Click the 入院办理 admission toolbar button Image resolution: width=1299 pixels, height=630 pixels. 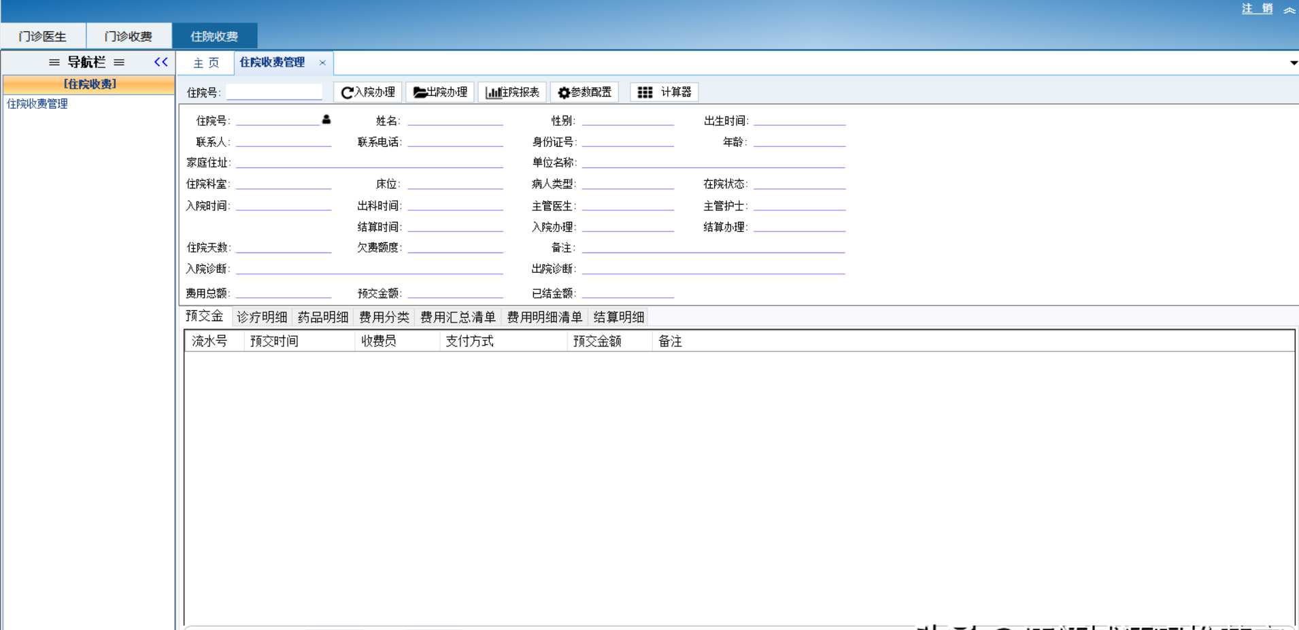pyautogui.click(x=368, y=92)
